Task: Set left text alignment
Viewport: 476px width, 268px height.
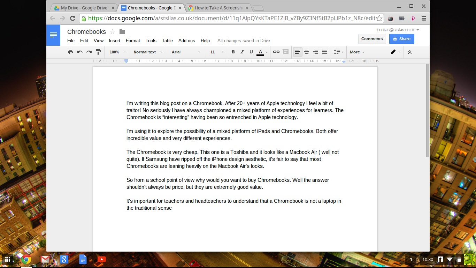Action: pos(298,52)
